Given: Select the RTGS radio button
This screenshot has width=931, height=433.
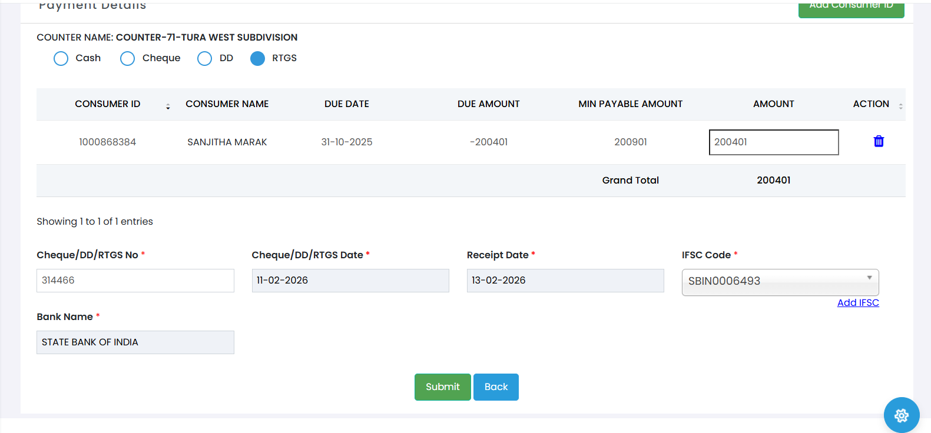Looking at the screenshot, I should [x=257, y=58].
